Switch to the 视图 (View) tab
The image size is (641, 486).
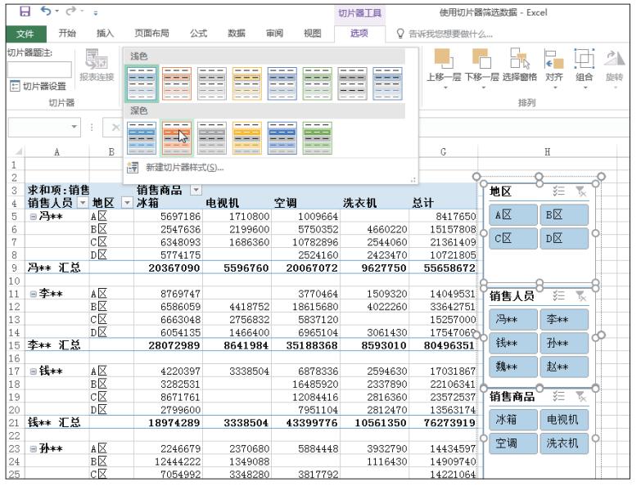click(313, 33)
